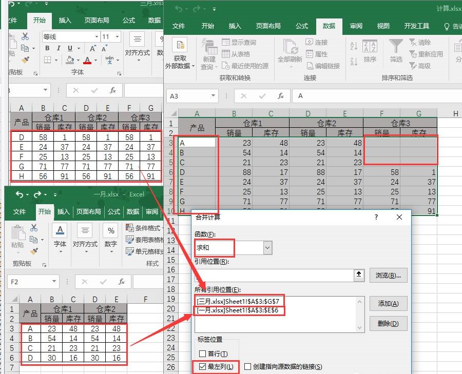Click the red Font Color A in 三月.xlsx
462x374 pixels.
click(87, 60)
